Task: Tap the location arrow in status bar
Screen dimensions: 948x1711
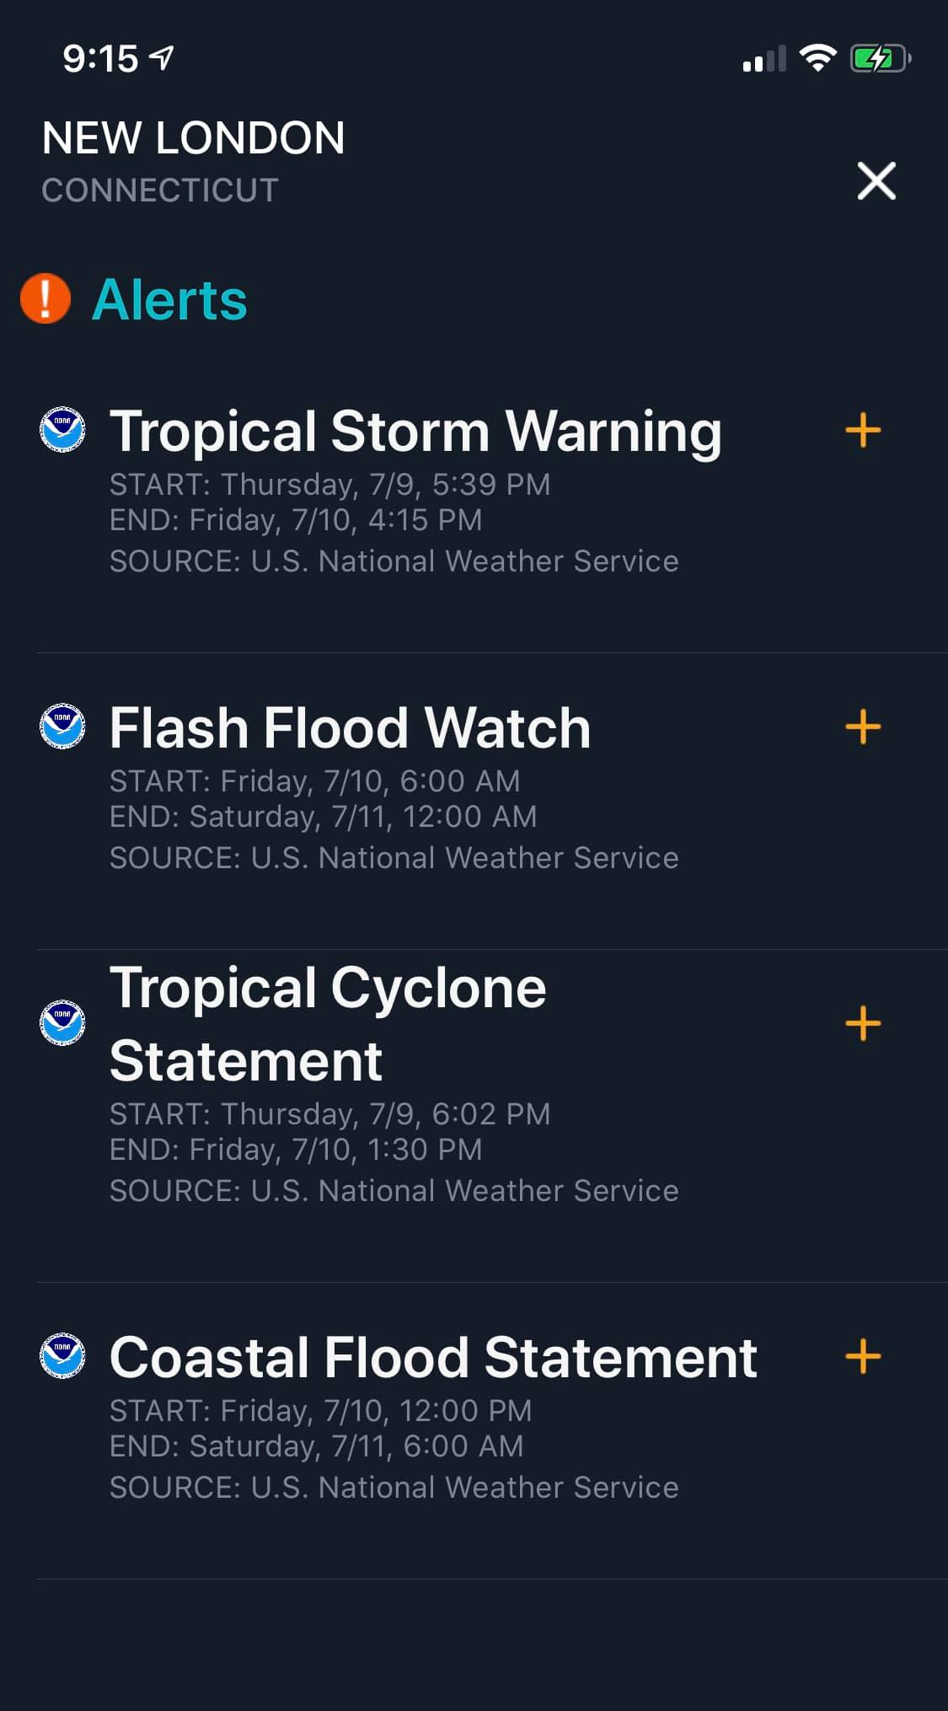Action: tap(161, 57)
